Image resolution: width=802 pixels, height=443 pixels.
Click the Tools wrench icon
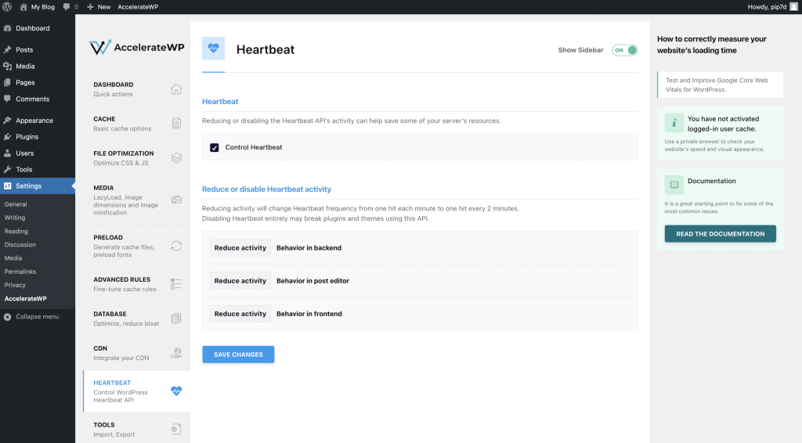pyautogui.click(x=8, y=169)
